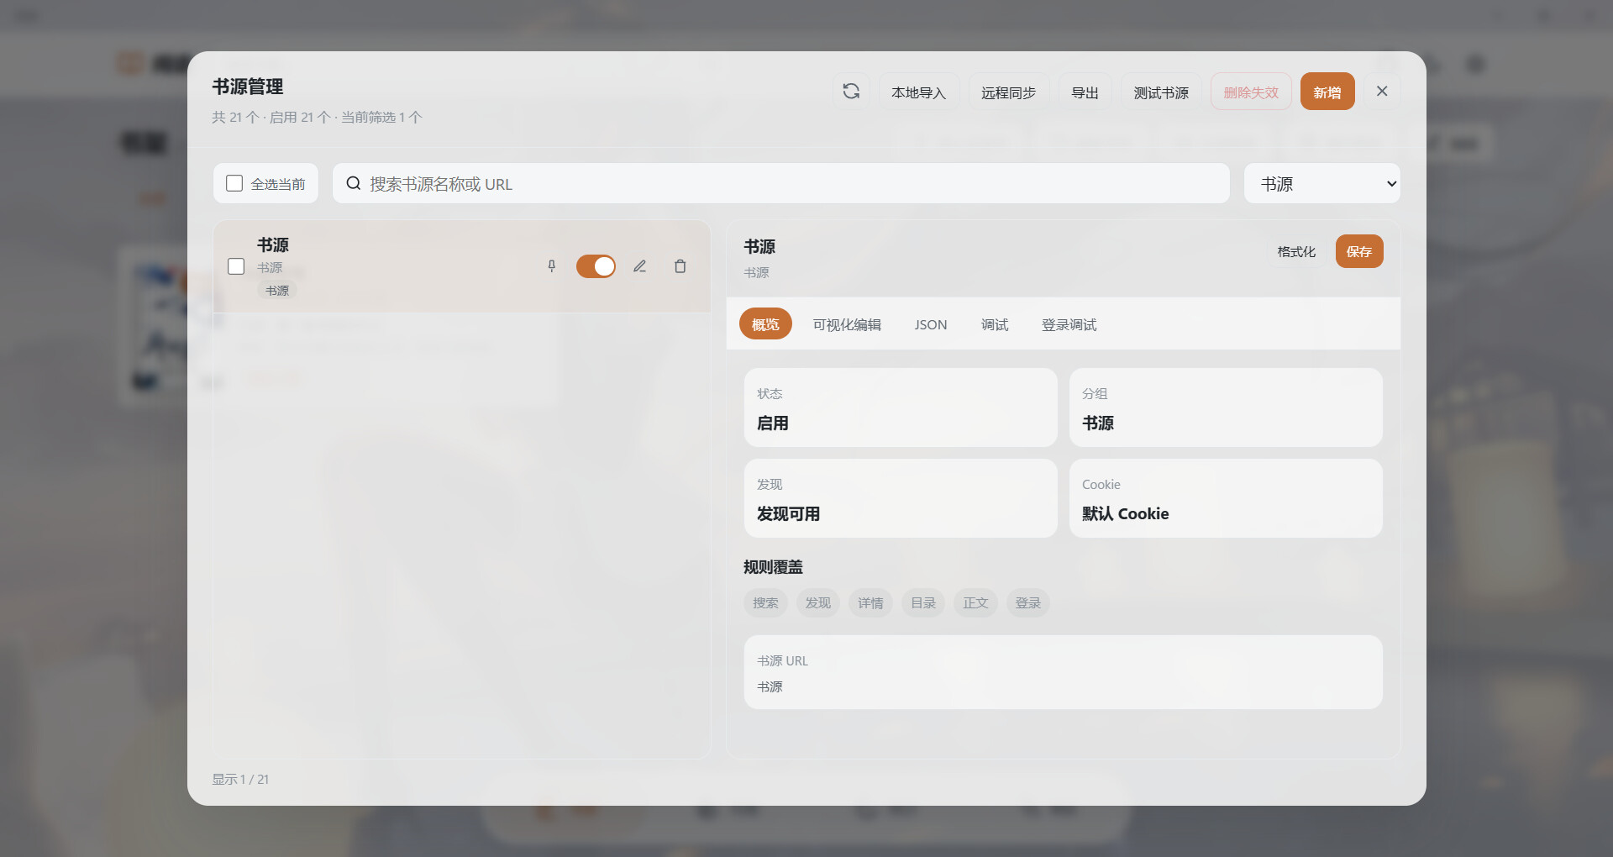Viewport: 1613px width, 857px height.
Task: Click the refresh sources icon
Action: pos(851,92)
